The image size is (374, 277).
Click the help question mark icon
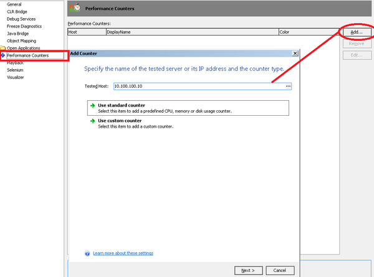point(87,253)
